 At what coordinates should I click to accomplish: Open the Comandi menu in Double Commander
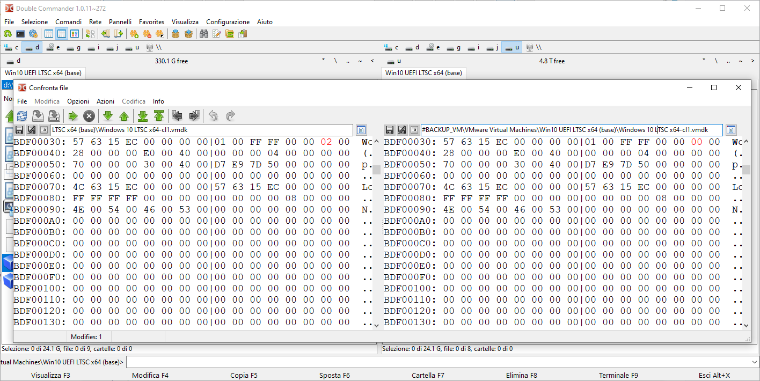(x=69, y=22)
